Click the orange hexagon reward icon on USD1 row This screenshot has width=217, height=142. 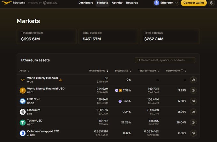pyautogui.click(x=120, y=91)
